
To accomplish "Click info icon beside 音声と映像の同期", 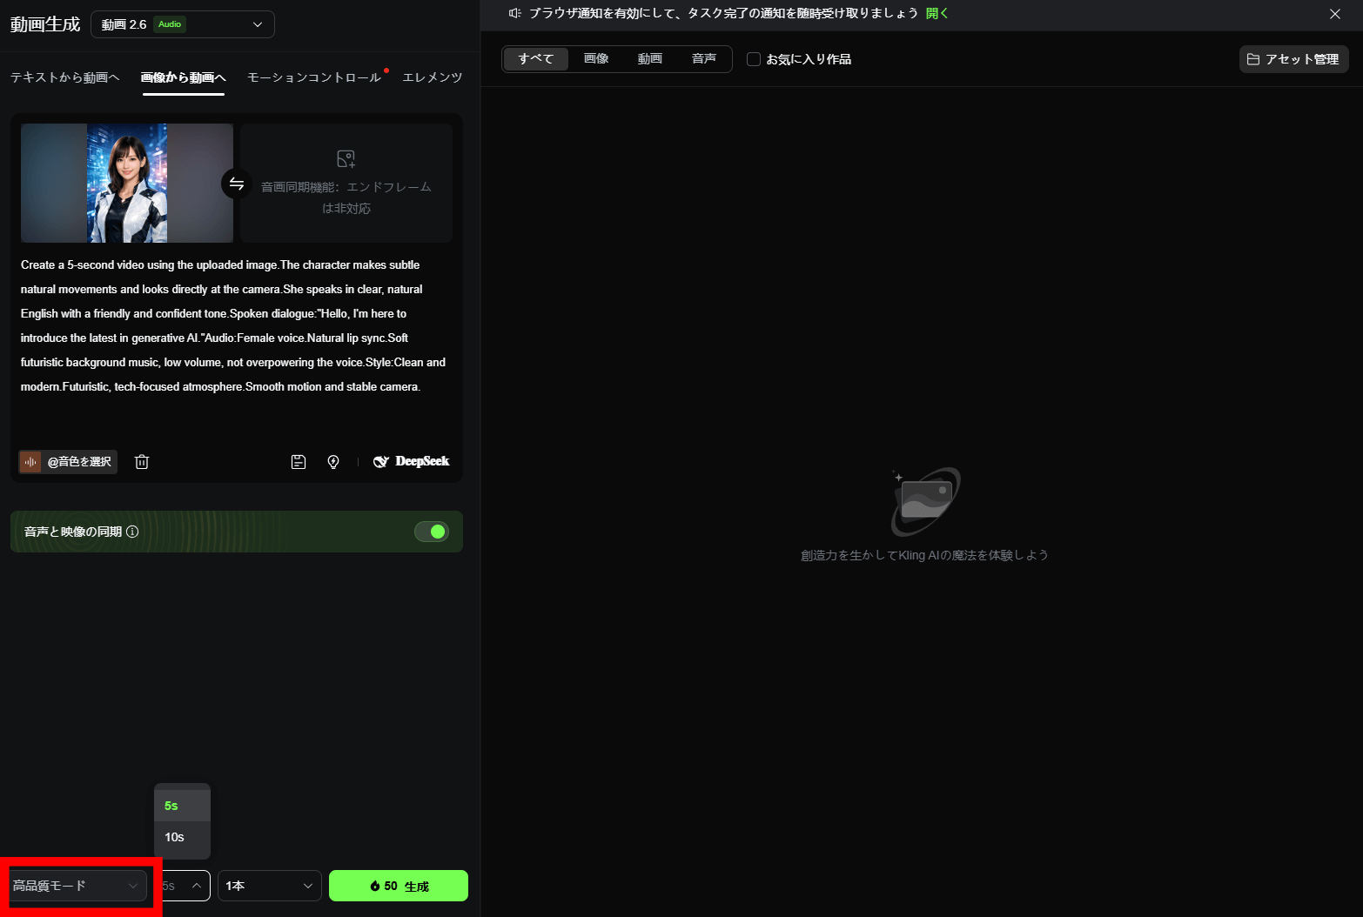I will (x=132, y=532).
